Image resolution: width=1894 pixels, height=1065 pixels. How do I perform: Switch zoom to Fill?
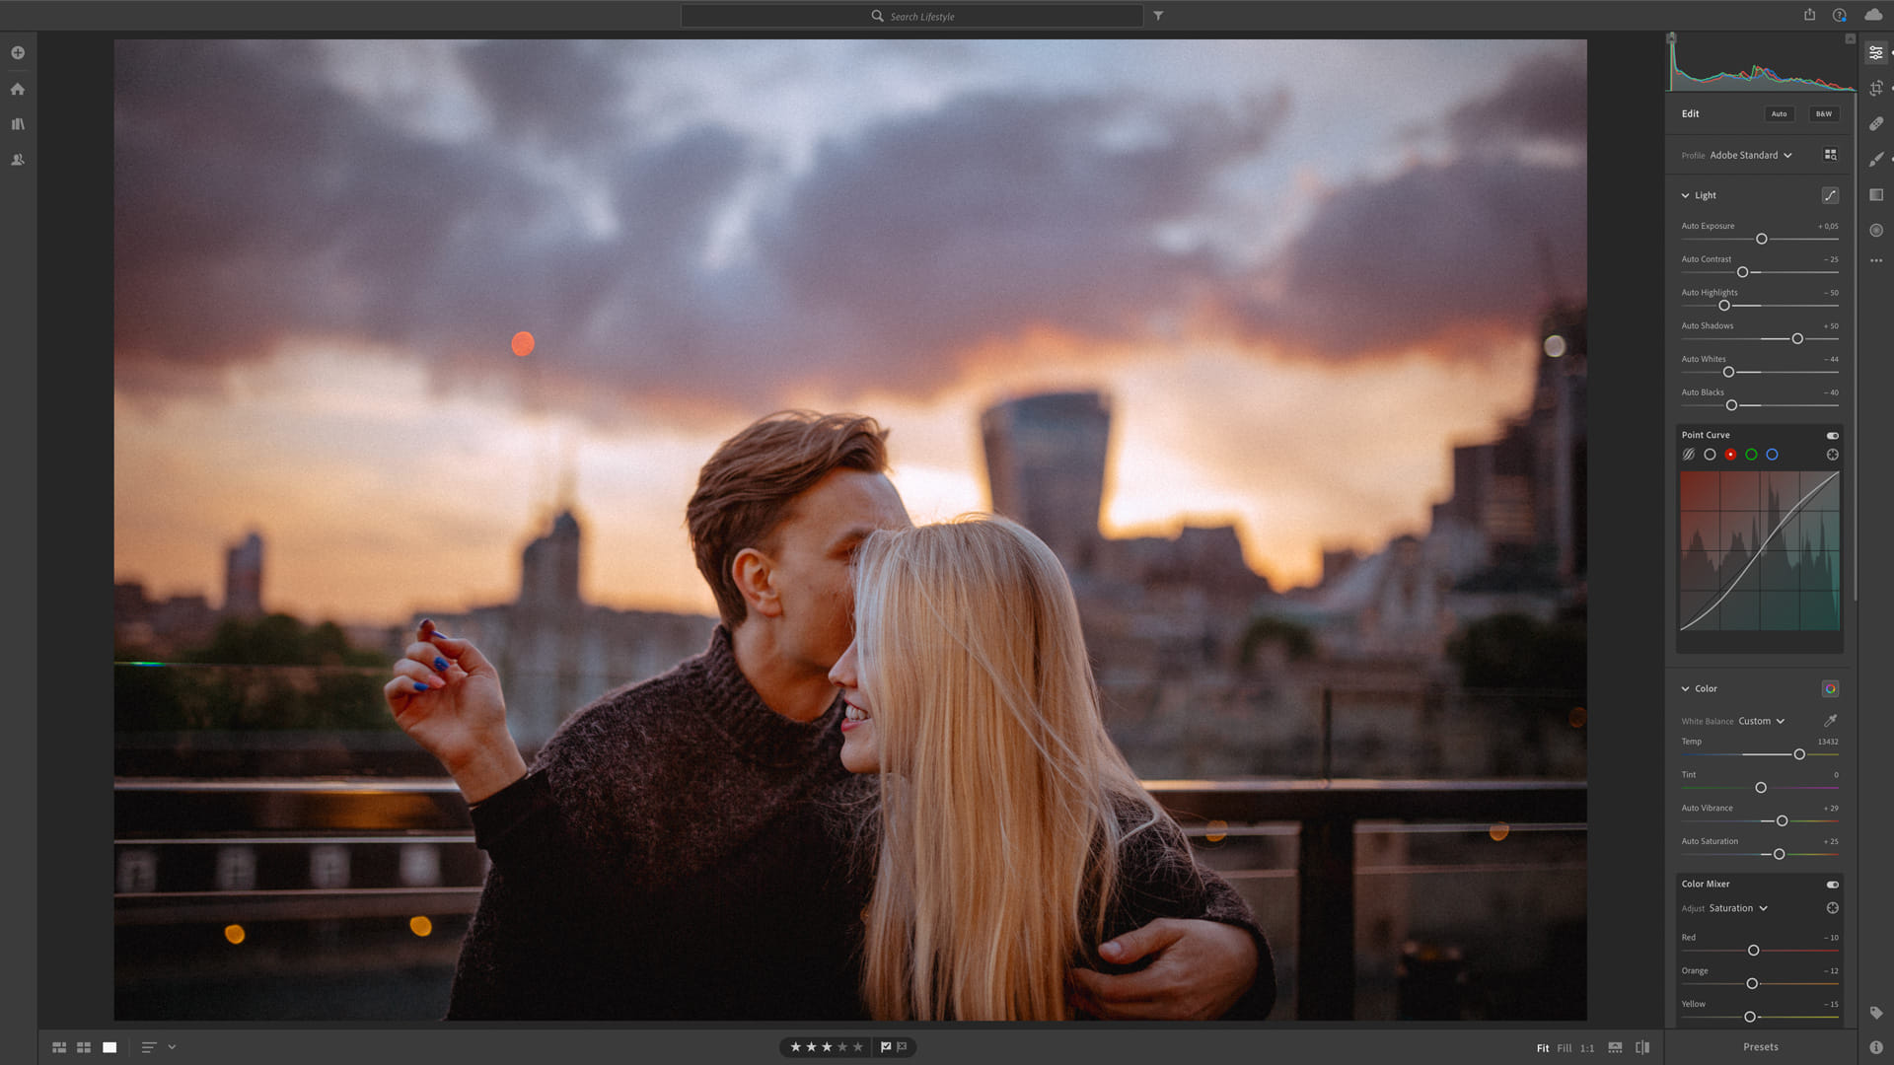pos(1564,1048)
